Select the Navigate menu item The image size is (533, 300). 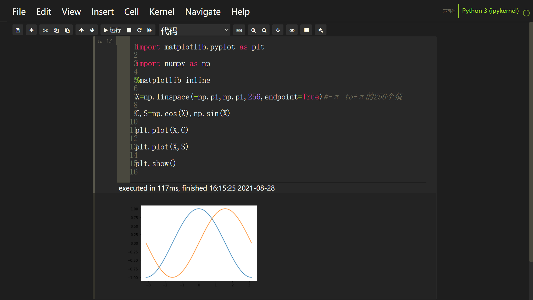pyautogui.click(x=202, y=12)
